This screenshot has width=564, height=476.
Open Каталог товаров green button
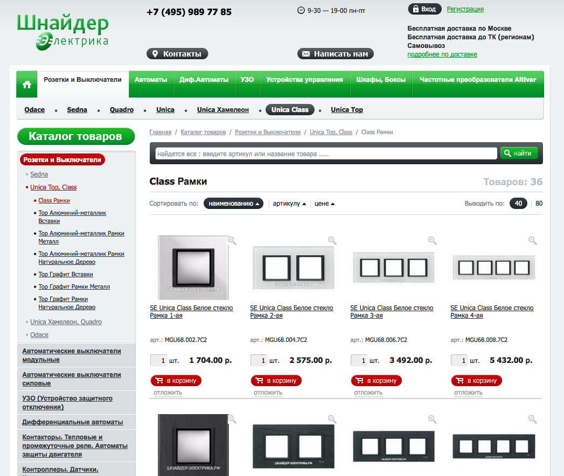(76, 136)
